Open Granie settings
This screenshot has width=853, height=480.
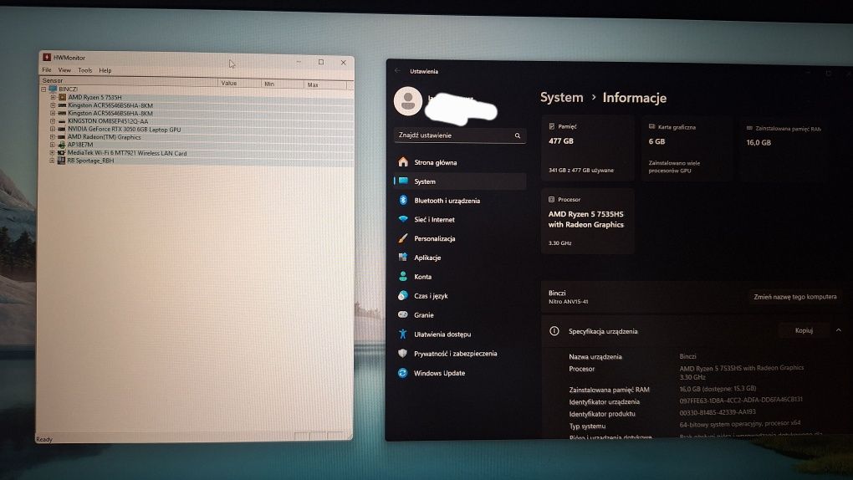460,314
